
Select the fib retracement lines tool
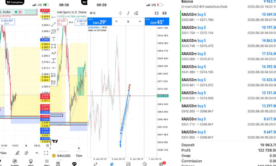tap(54, 32)
